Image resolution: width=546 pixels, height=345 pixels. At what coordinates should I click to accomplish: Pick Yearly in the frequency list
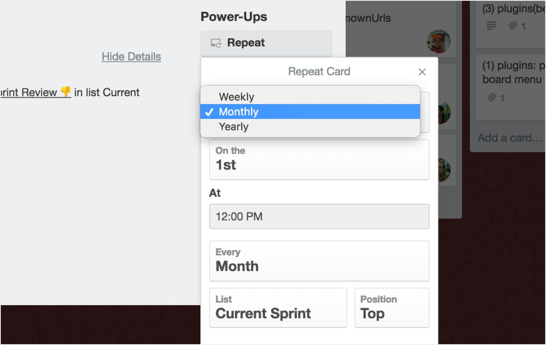click(x=233, y=127)
